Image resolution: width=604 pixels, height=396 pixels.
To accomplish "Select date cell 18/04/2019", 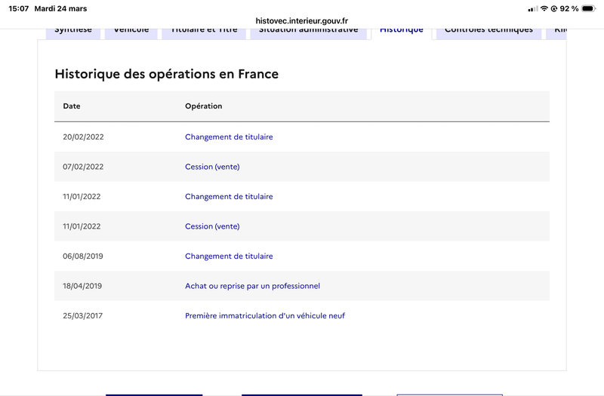I will 82,286.
